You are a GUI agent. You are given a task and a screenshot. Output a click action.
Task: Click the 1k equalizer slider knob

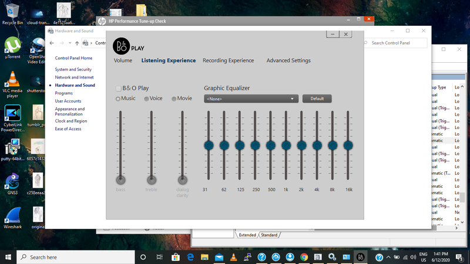click(286, 145)
